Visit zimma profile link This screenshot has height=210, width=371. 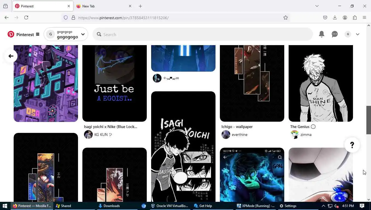306,135
